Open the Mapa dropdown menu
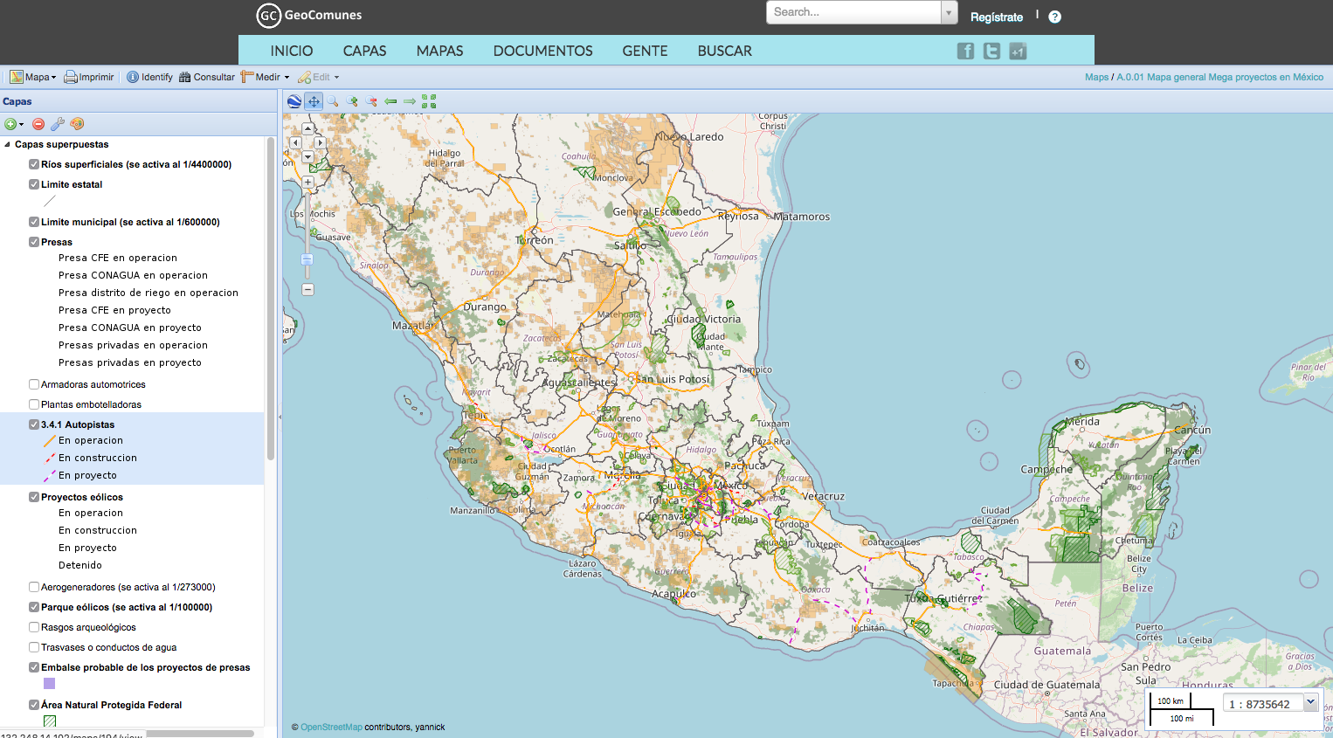Screen dimensions: 1333x738 click(x=33, y=77)
